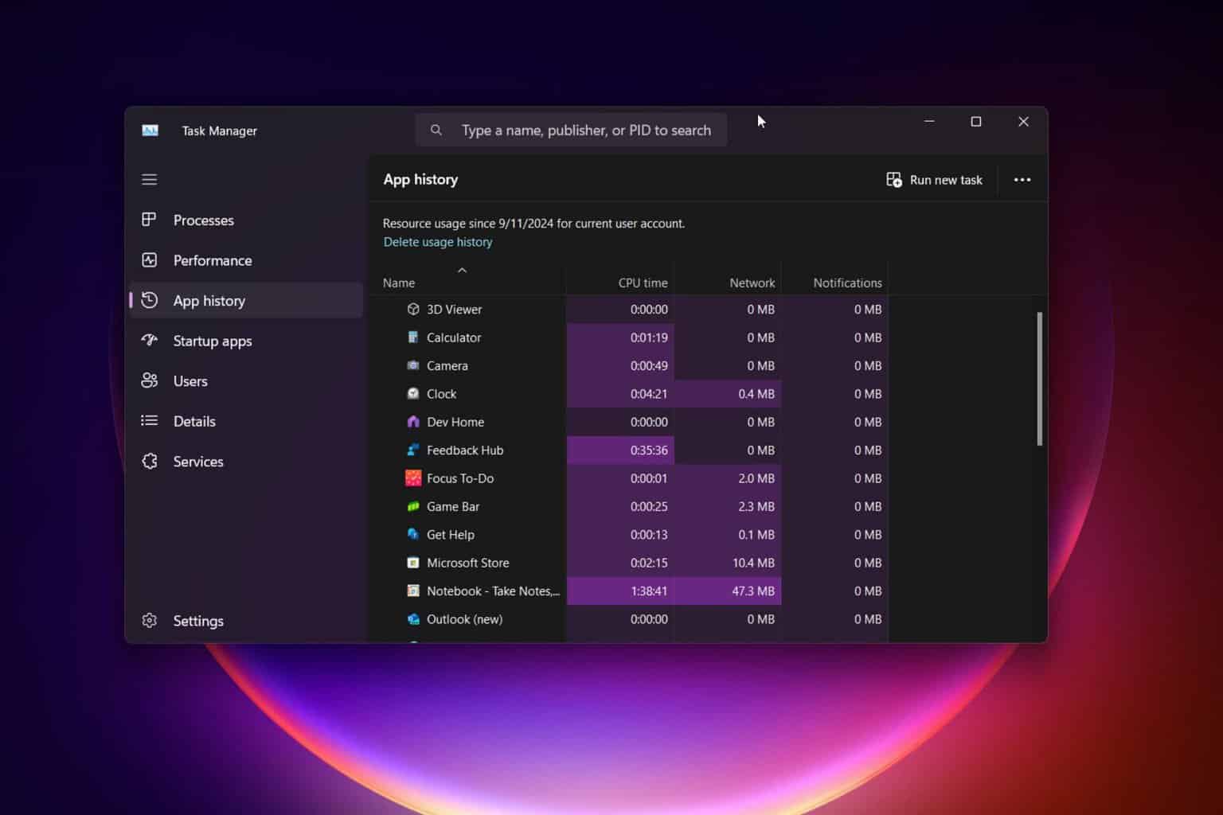Select the Get Help row name
The height and width of the screenshot is (815, 1223).
point(450,535)
